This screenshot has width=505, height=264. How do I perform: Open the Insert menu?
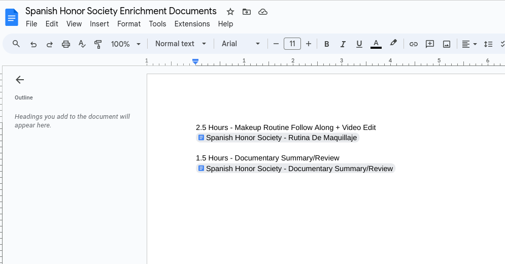pos(99,24)
